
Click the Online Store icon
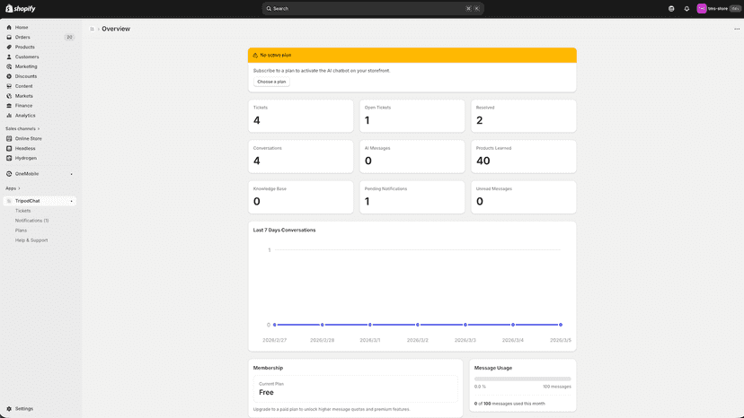pos(9,138)
